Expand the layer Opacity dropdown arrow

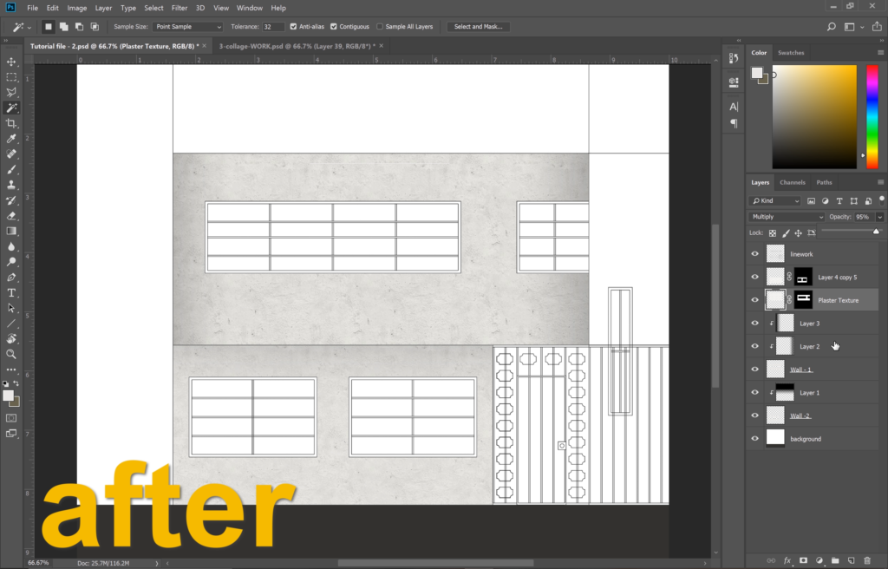(880, 217)
